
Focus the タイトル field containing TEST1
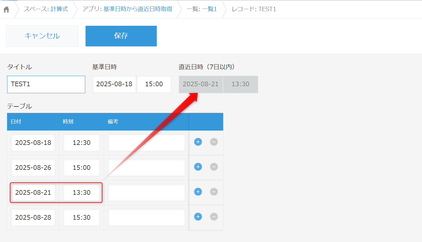click(x=46, y=84)
